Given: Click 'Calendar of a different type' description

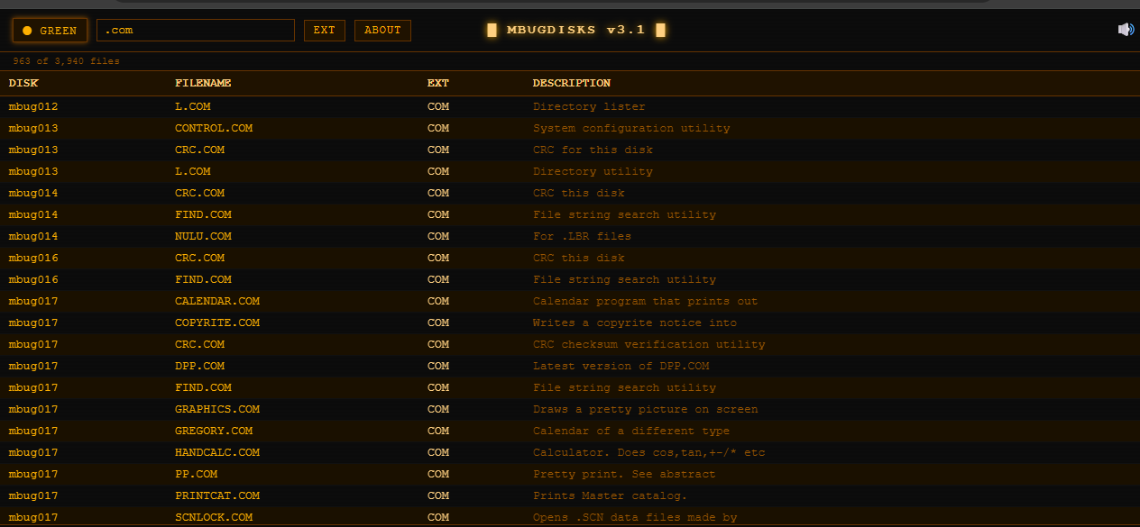Looking at the screenshot, I should [x=631, y=431].
